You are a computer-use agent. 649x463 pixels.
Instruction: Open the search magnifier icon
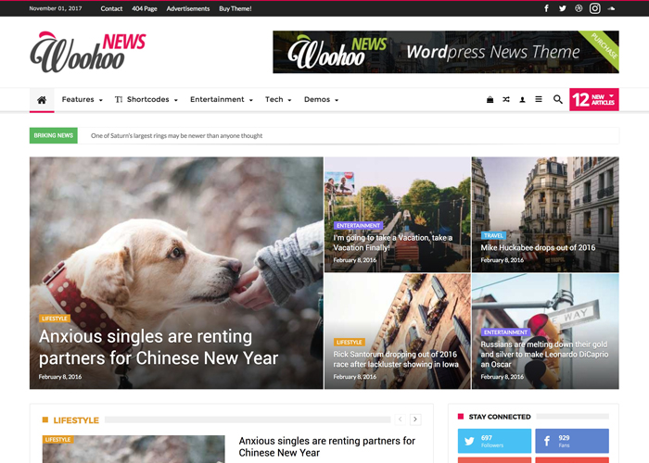pyautogui.click(x=558, y=99)
